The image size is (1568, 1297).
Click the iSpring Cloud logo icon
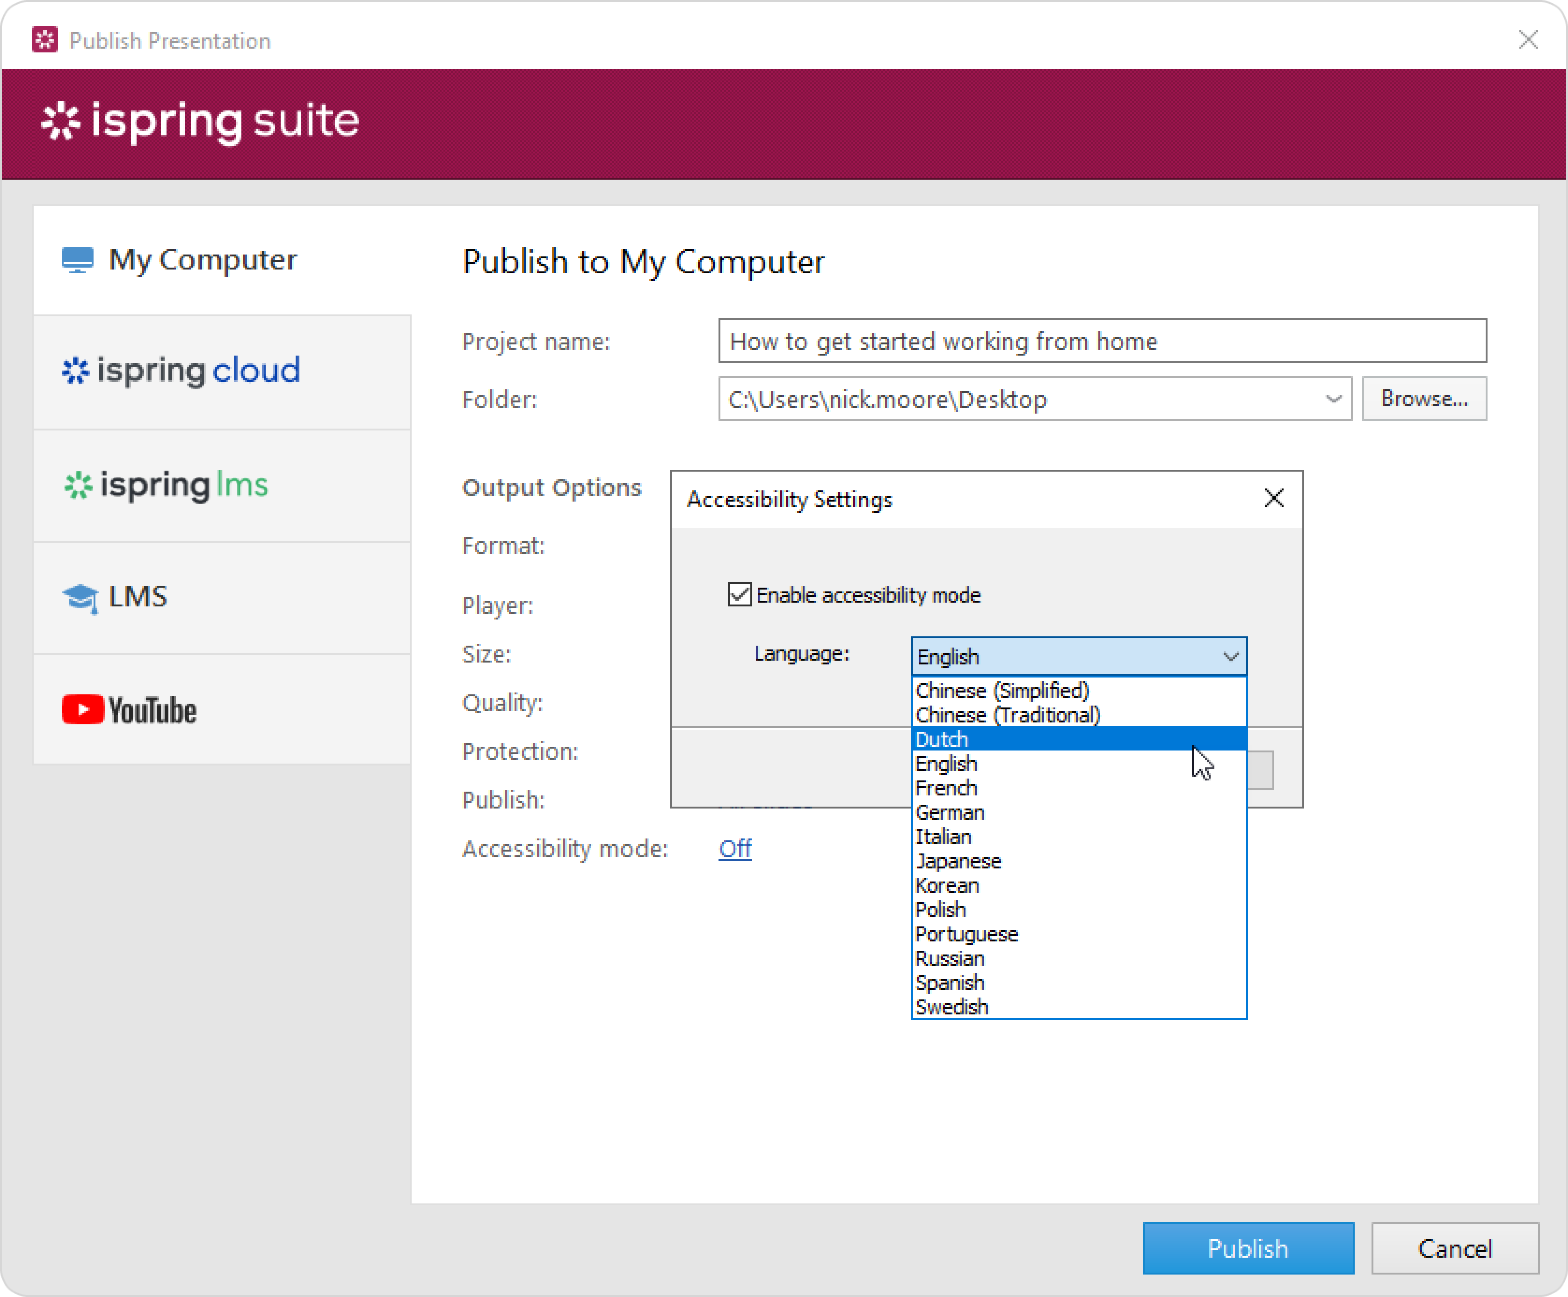click(75, 371)
